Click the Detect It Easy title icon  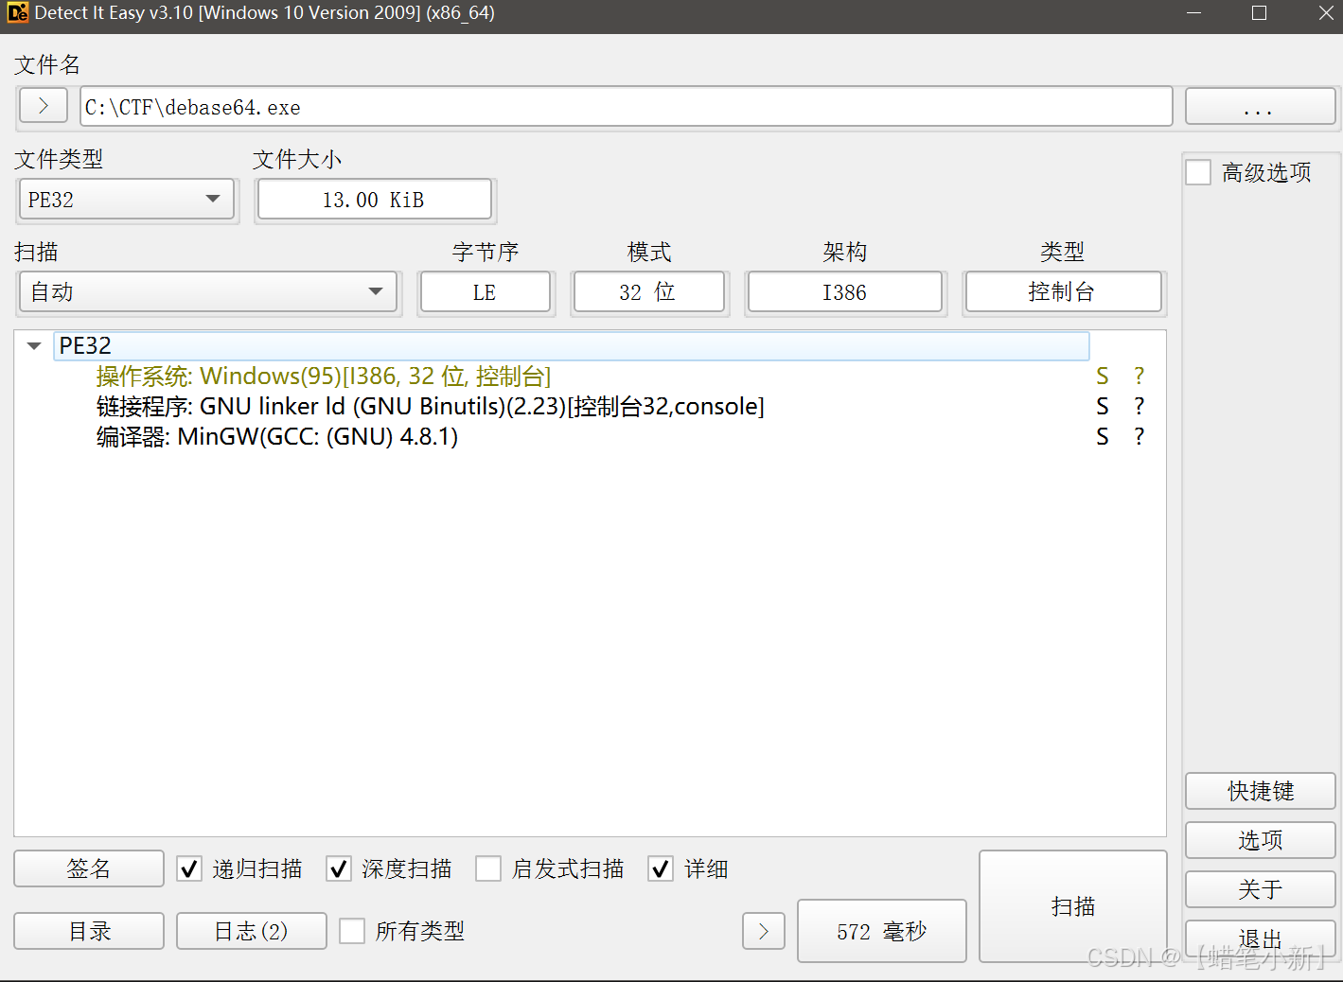click(x=17, y=13)
